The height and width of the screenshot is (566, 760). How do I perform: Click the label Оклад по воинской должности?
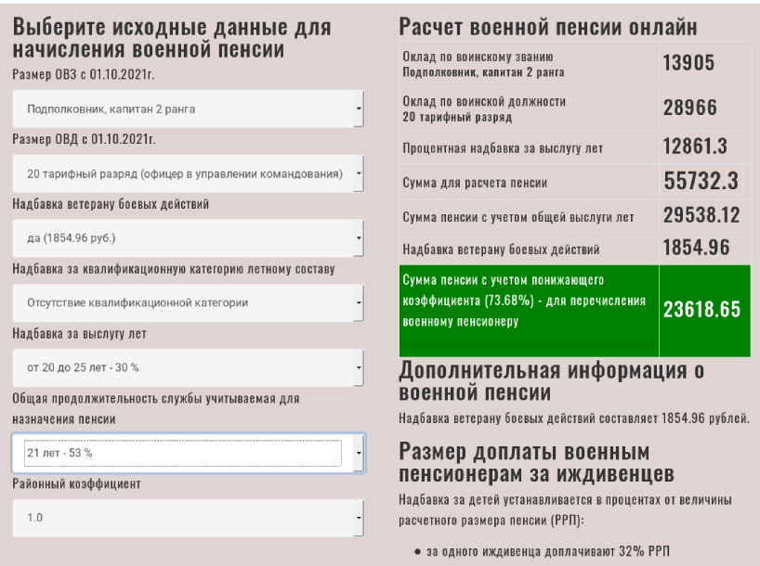click(x=484, y=102)
